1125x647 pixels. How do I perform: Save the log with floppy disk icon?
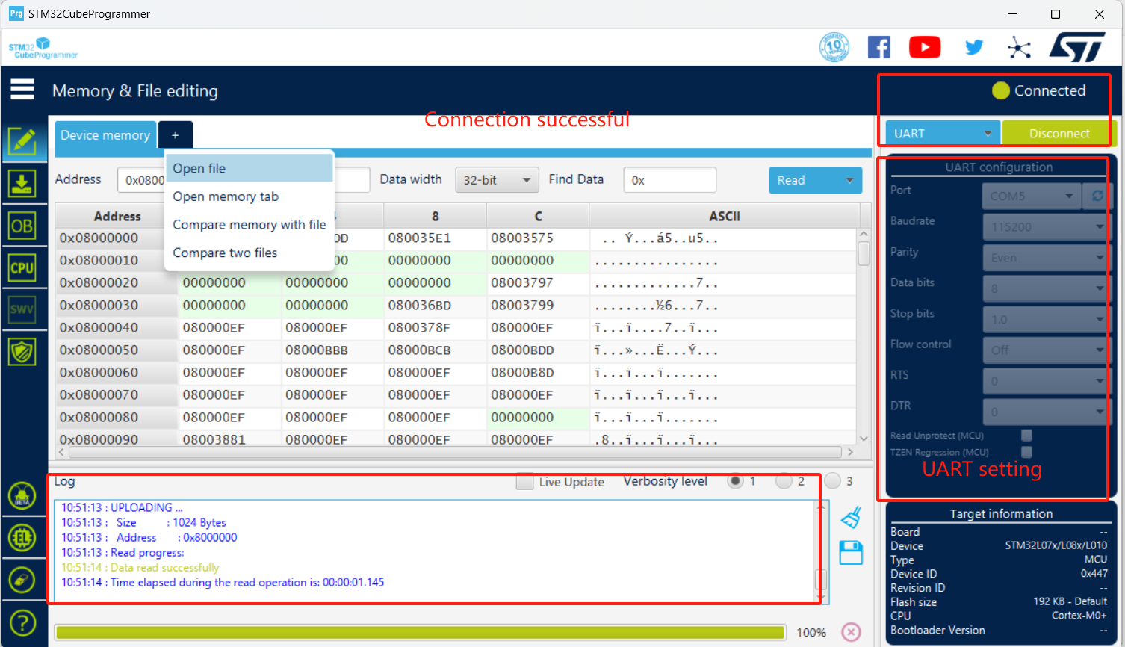coord(851,553)
